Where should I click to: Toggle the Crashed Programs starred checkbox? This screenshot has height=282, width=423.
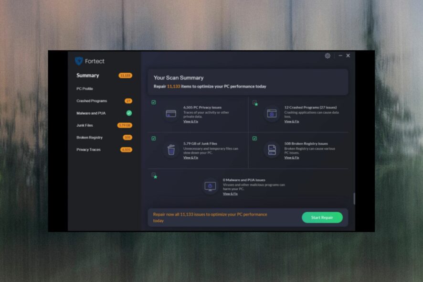coord(254,103)
